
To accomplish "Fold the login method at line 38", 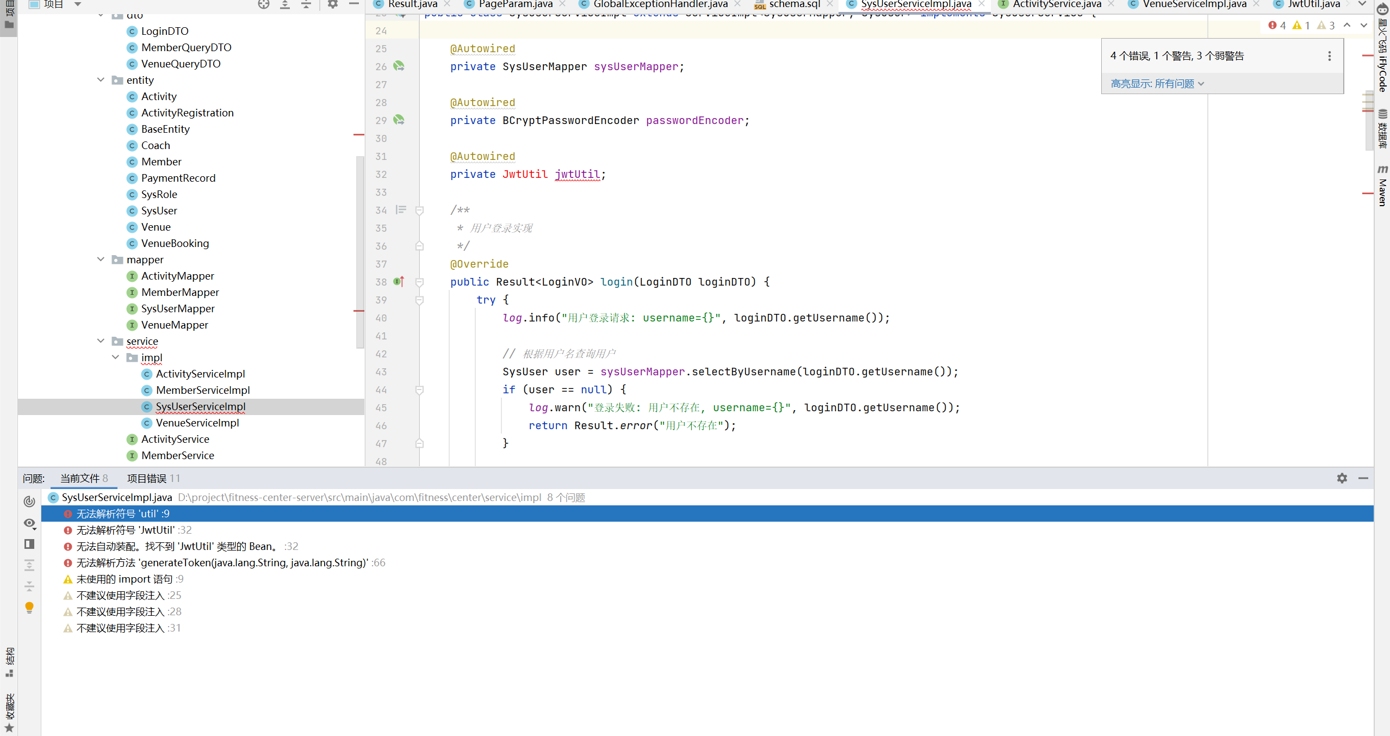I will tap(419, 282).
